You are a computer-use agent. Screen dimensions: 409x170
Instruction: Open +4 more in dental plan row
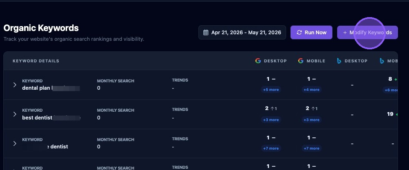[x=311, y=90]
